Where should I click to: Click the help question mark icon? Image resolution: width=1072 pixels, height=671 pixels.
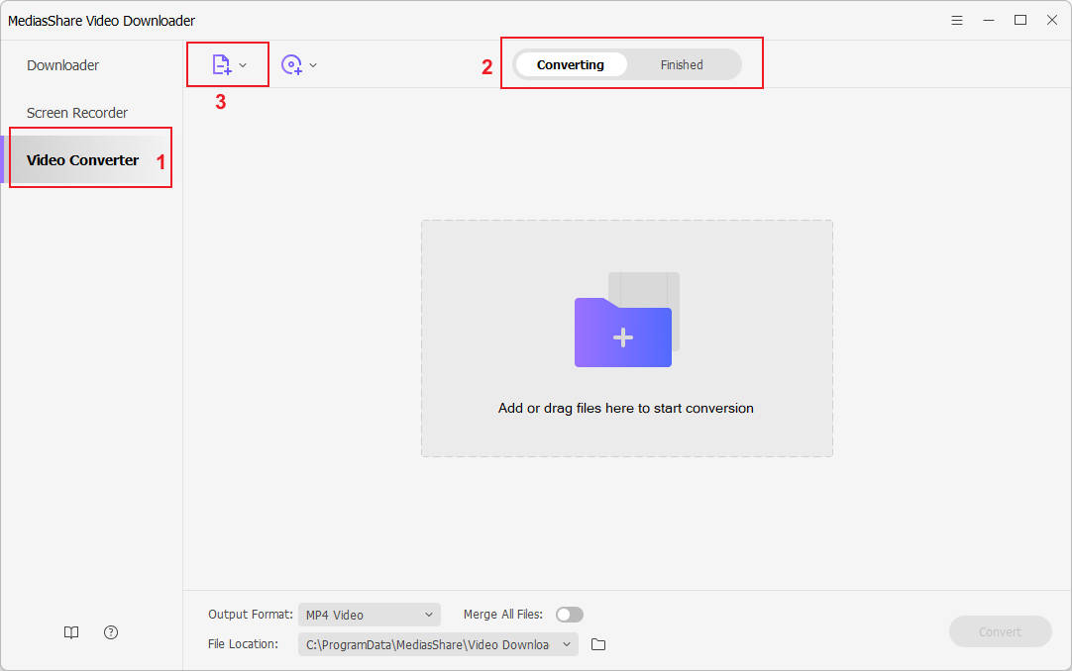click(111, 632)
